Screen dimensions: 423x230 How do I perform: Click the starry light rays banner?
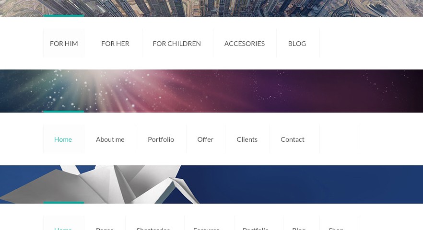(211, 91)
